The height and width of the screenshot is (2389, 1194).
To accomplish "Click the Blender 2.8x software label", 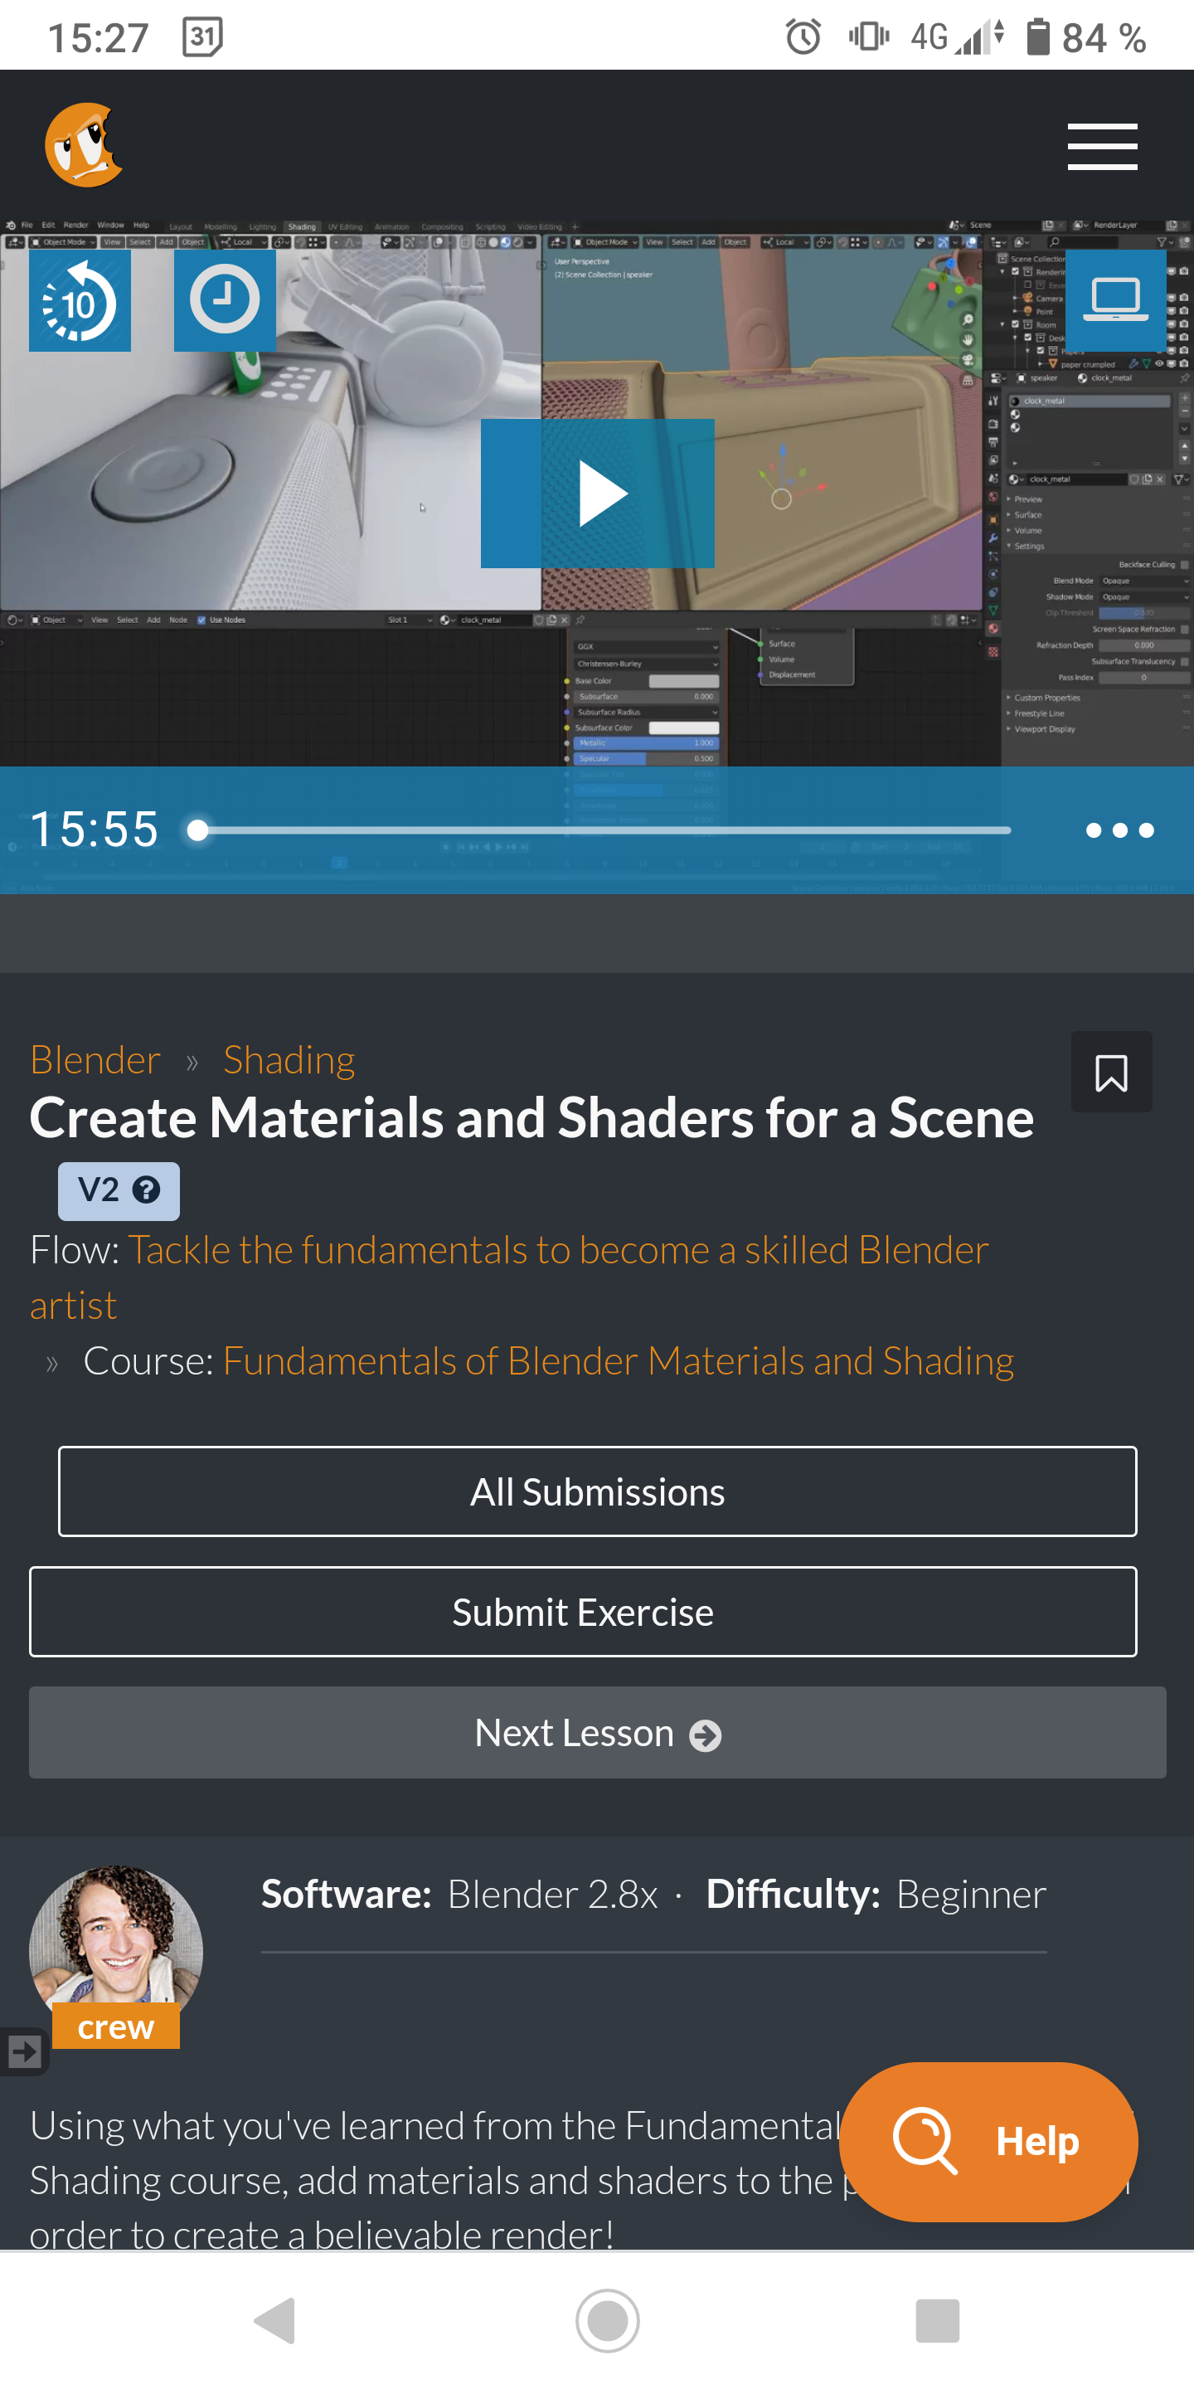I will pos(552,1894).
